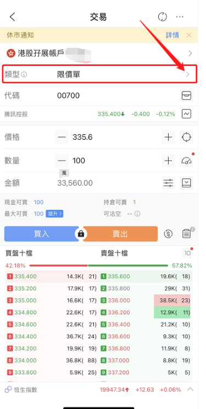
Task: Dismiss the market closure notice banner
Action: (189, 35)
